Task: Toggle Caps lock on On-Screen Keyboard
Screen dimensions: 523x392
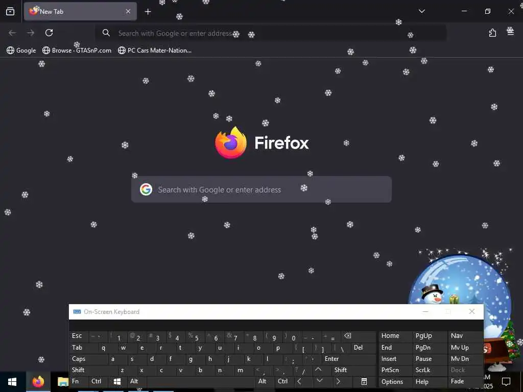Action: [87, 359]
